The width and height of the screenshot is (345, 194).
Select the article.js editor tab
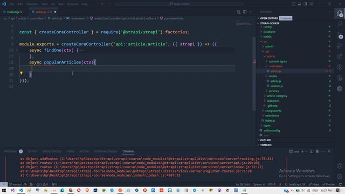[44, 12]
